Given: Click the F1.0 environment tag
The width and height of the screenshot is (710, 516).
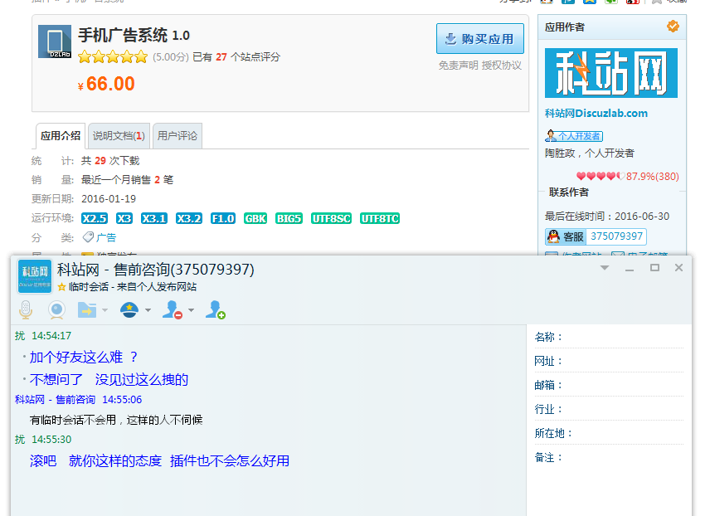Looking at the screenshot, I should coord(223,219).
